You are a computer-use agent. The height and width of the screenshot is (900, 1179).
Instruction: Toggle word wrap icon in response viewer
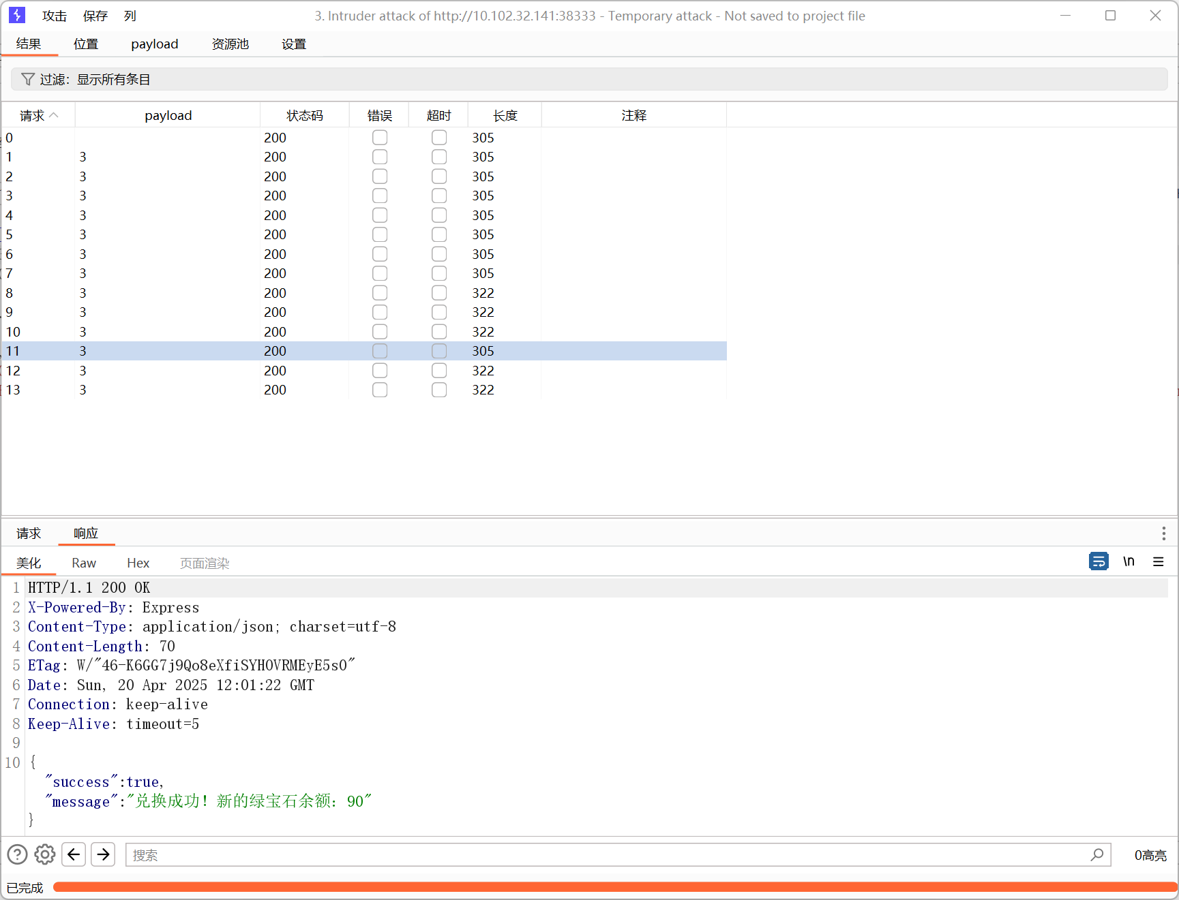(x=1099, y=561)
